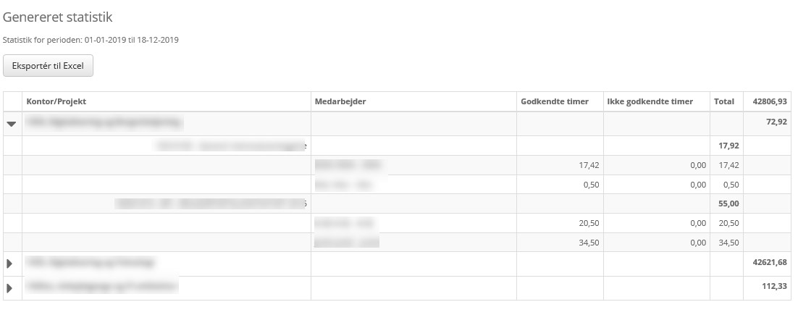Click the Kontor/Projekt column header
The image size is (798, 315).
(x=56, y=101)
